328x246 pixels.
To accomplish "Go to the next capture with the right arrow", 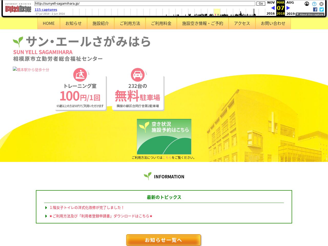I will point(288,8).
